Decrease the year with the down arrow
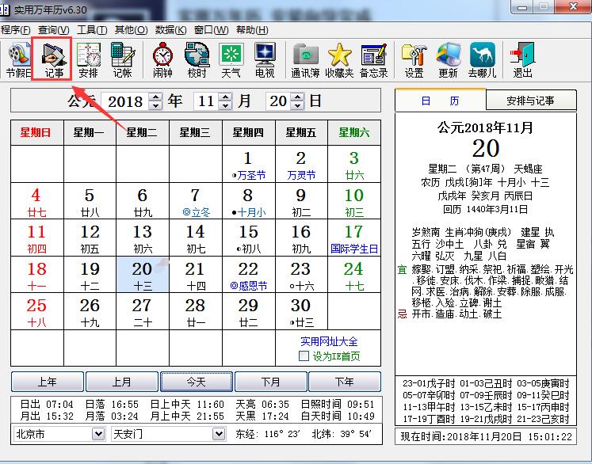The image size is (592, 464). tap(155, 105)
